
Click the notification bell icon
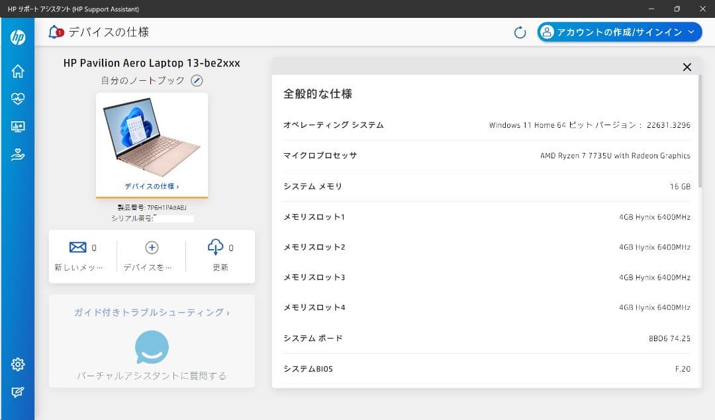tap(56, 32)
